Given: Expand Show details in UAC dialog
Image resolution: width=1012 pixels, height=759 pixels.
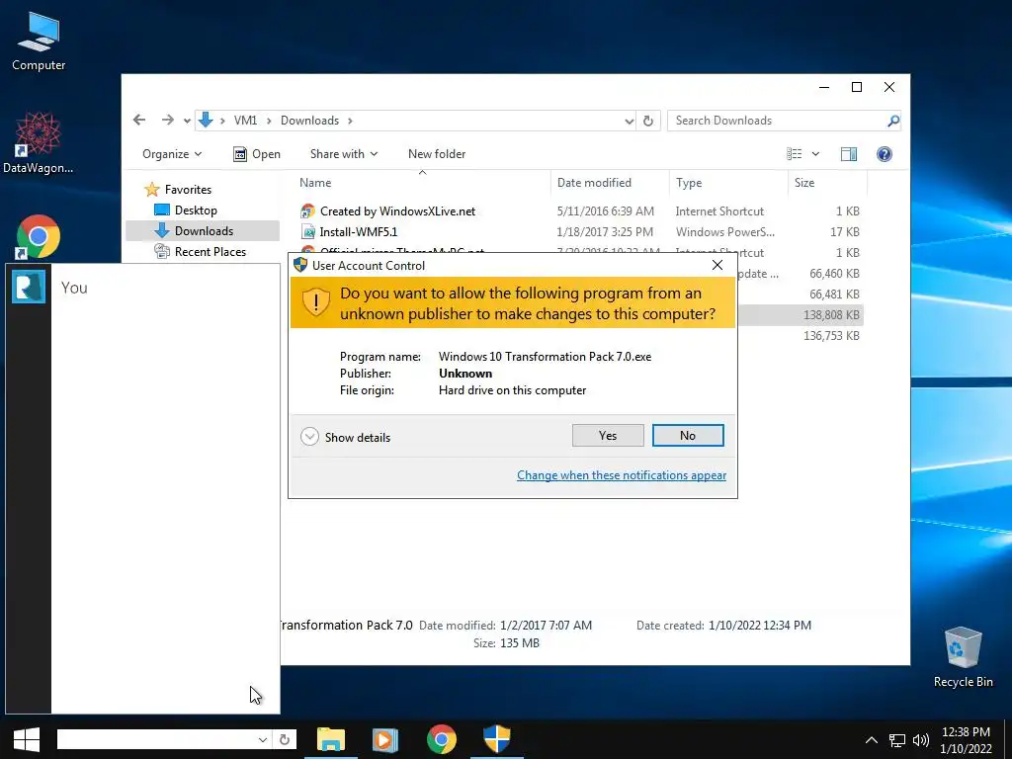Looking at the screenshot, I should tap(346, 437).
